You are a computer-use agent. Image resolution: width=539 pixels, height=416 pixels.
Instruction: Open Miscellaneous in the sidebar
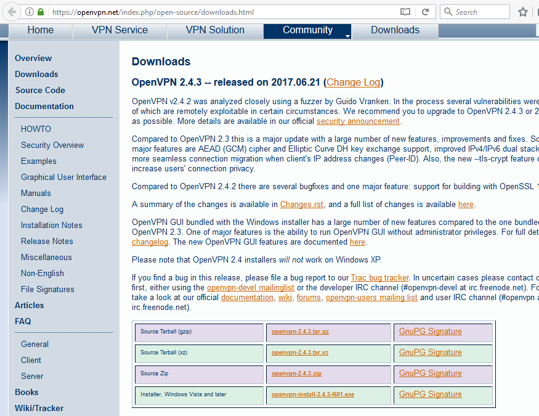[x=46, y=257]
